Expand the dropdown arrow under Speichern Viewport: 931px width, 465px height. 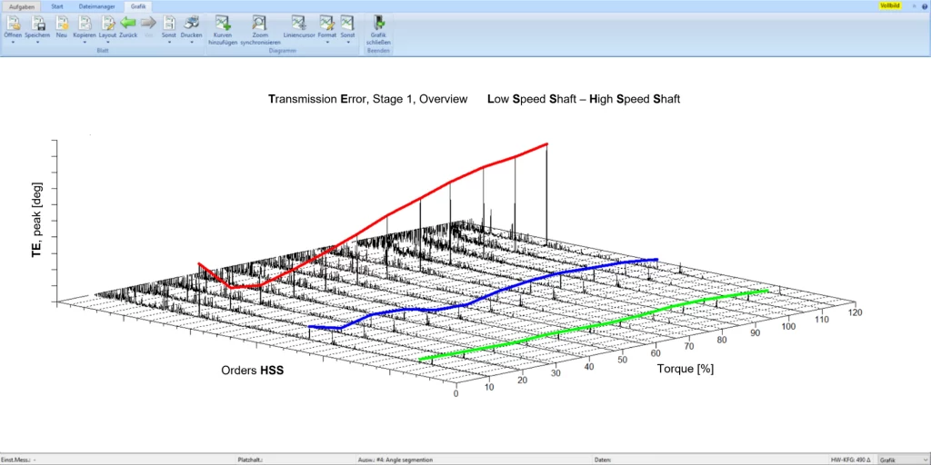(x=37, y=42)
